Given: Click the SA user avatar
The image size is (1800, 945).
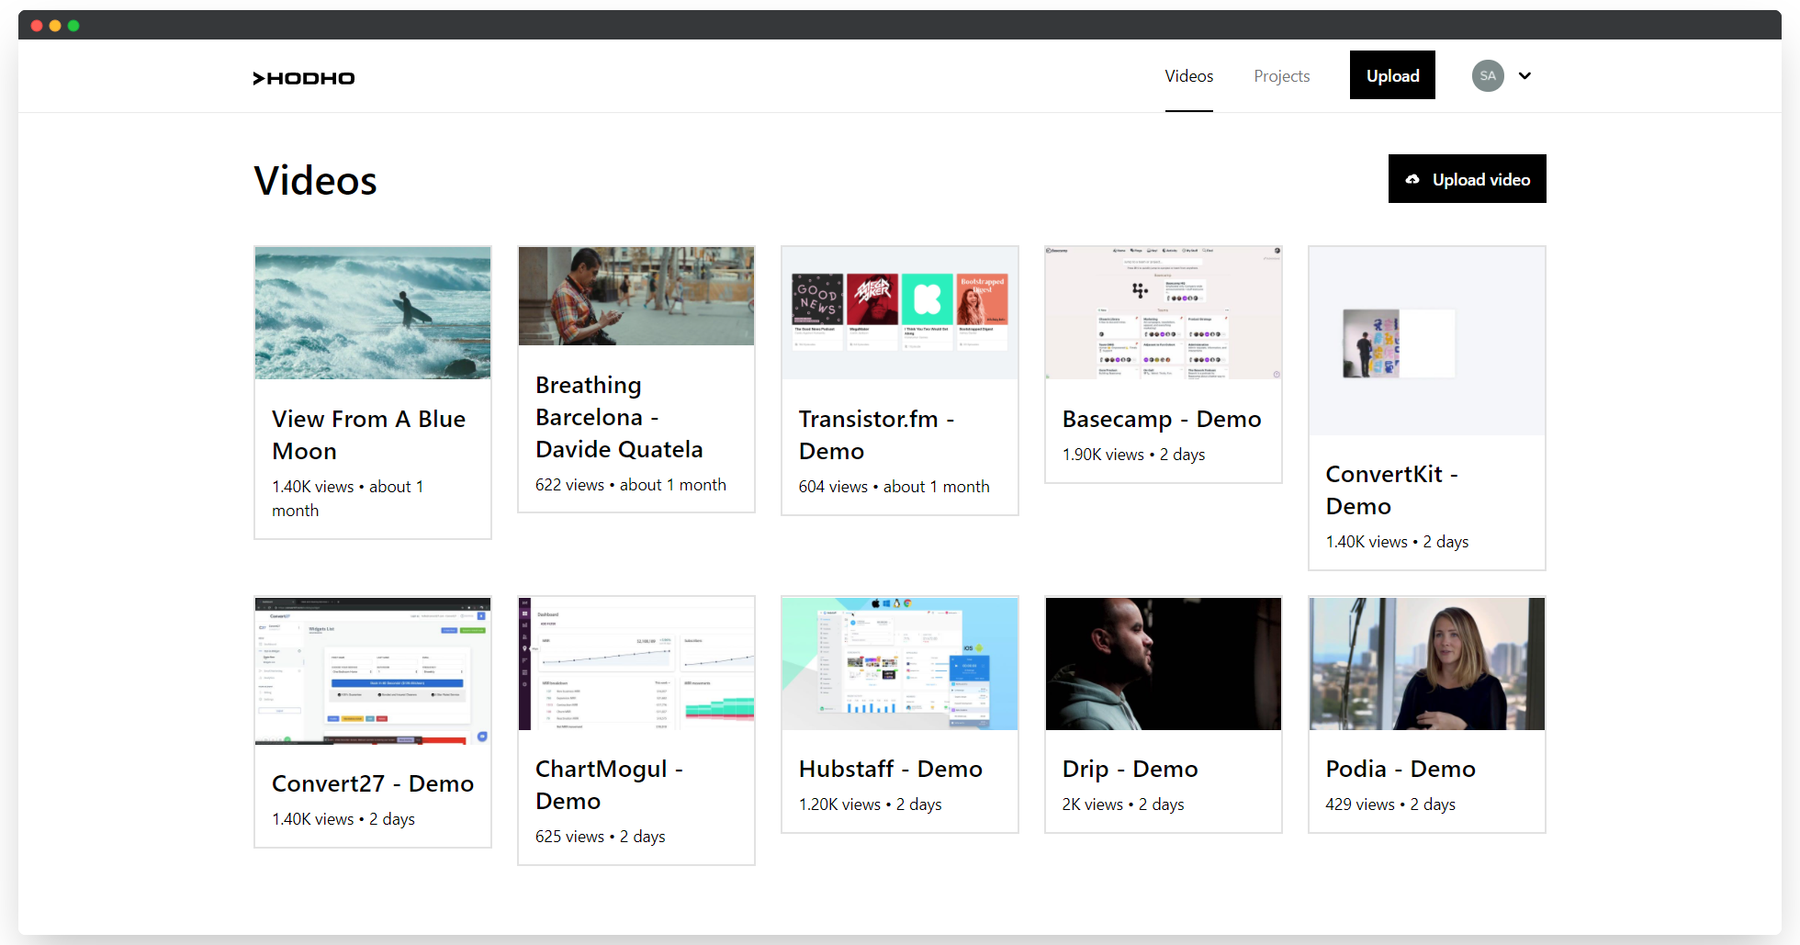Looking at the screenshot, I should pyautogui.click(x=1487, y=75).
